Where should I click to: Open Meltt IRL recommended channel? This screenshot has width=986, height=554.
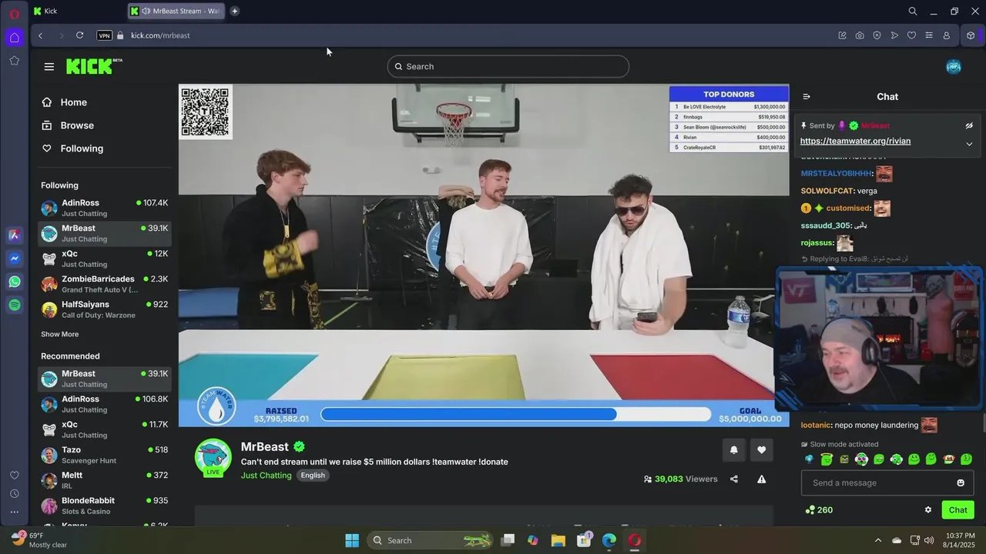104,480
